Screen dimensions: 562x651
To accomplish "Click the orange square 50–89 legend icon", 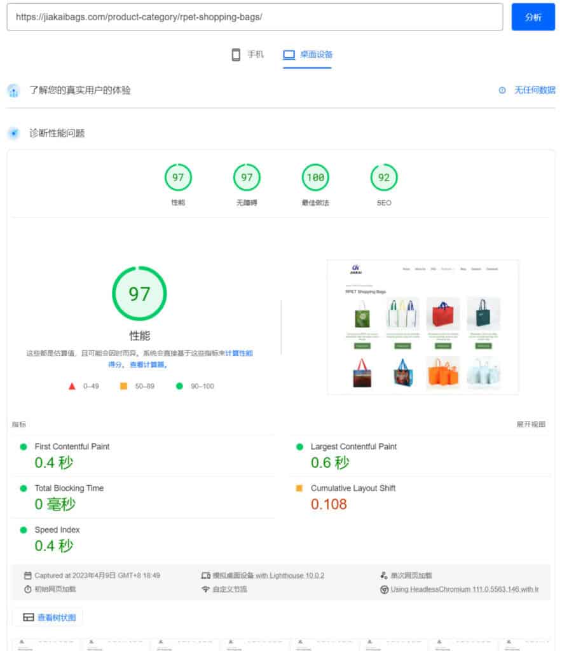I will click(x=124, y=386).
